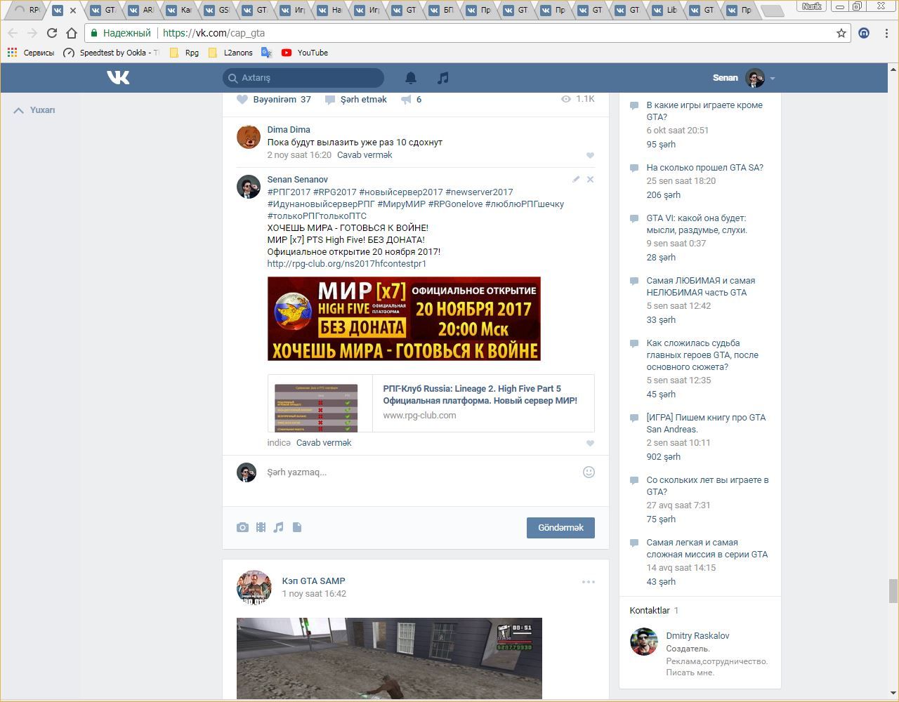Open the Rpg bookmarks folder
The height and width of the screenshot is (702, 899).
click(x=185, y=53)
